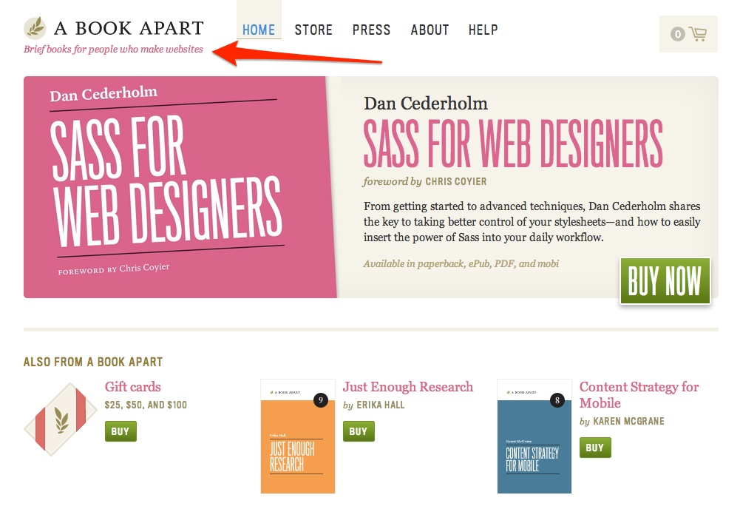740x509 pixels.
Task: Open the Gift cards title link
Action: [132, 387]
